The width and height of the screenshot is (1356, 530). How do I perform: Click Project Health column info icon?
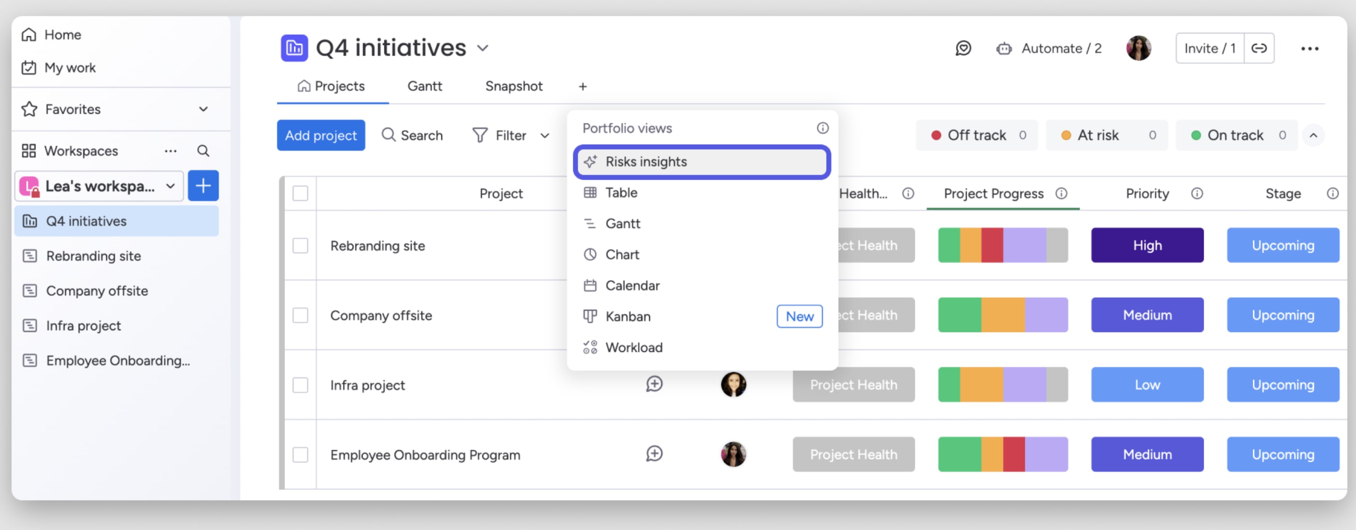908,194
